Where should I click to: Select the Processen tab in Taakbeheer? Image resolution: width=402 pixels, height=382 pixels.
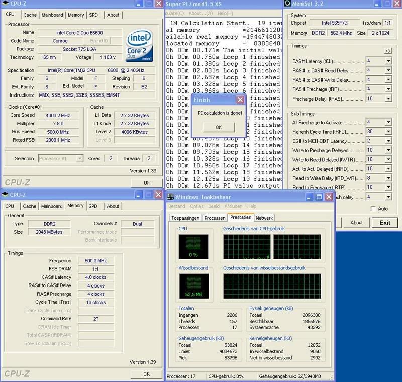coord(215,218)
